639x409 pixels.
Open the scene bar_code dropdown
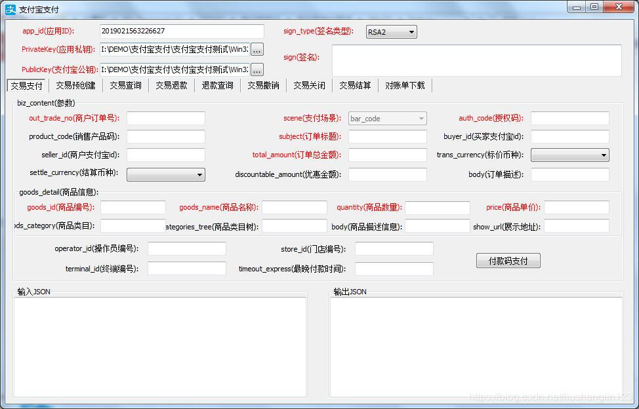[388, 119]
